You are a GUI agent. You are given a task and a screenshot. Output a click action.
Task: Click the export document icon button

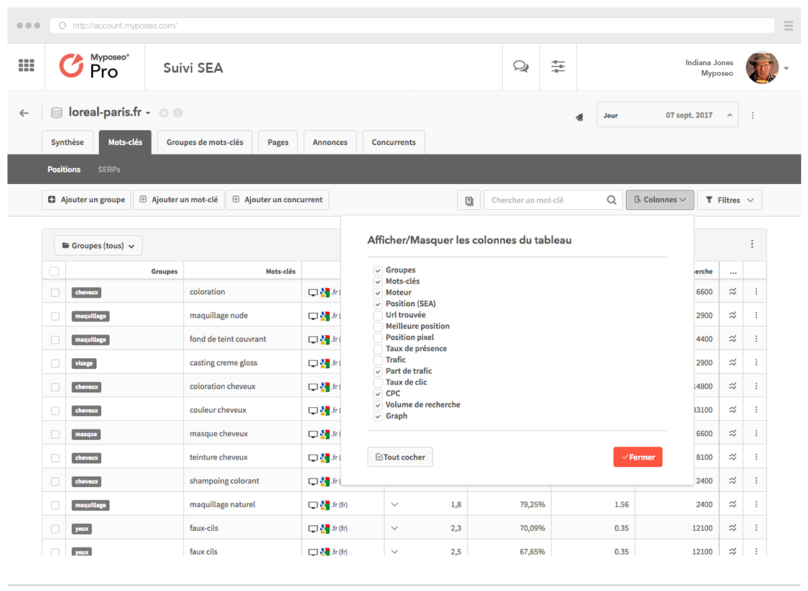click(x=469, y=201)
